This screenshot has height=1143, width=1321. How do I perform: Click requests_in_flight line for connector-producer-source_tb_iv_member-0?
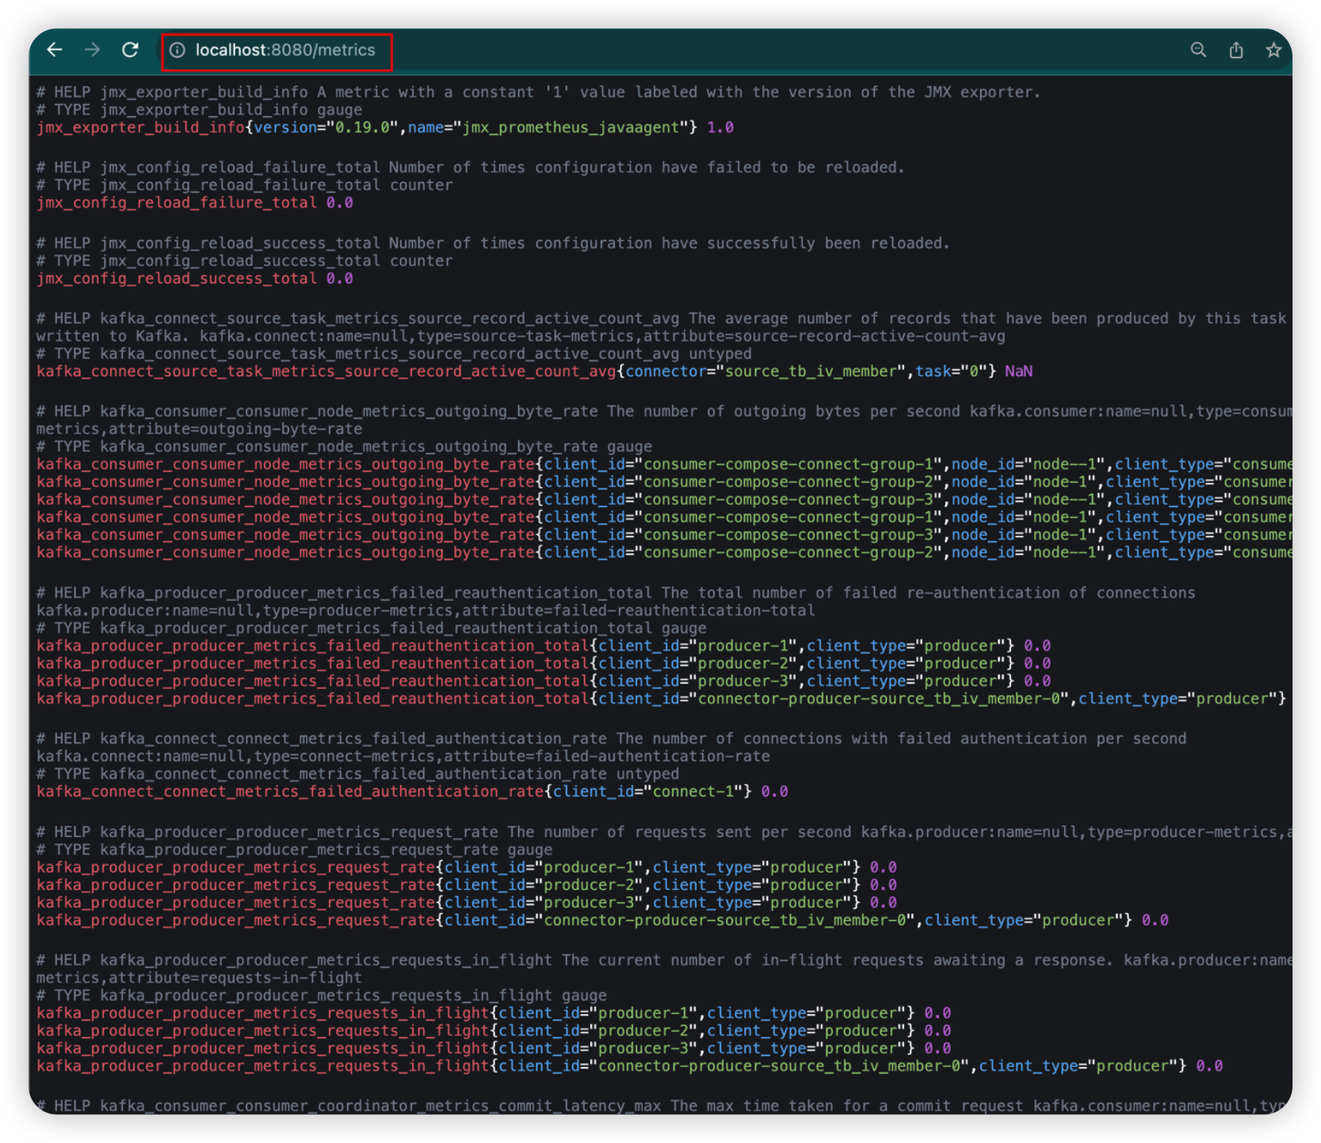(x=630, y=1066)
